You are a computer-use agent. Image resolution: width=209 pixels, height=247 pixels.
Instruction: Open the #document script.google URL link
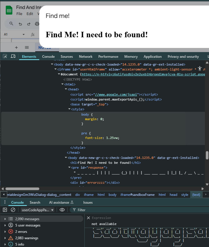143,74
